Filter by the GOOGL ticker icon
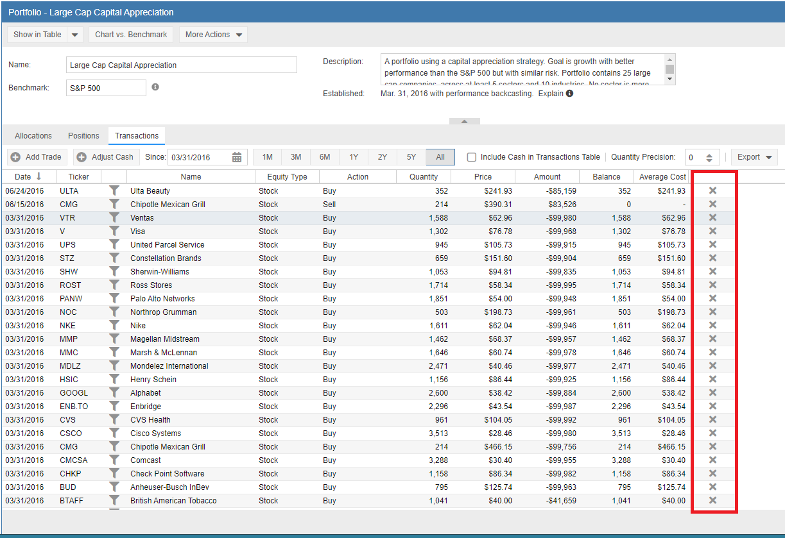This screenshot has width=785, height=538. tap(114, 392)
